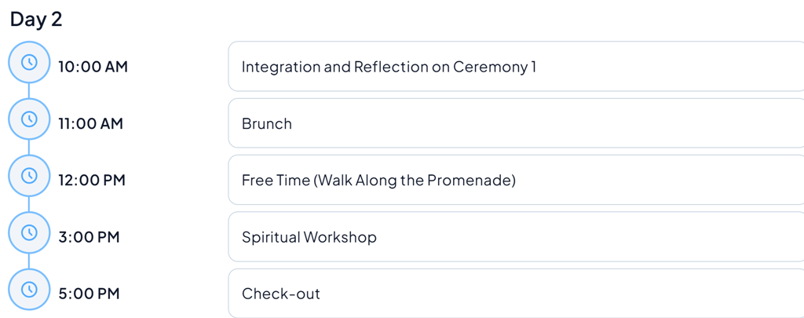The image size is (804, 318).
Task: Click the timeline connector between 10:00 and 11:00 AM
Action: (29, 91)
